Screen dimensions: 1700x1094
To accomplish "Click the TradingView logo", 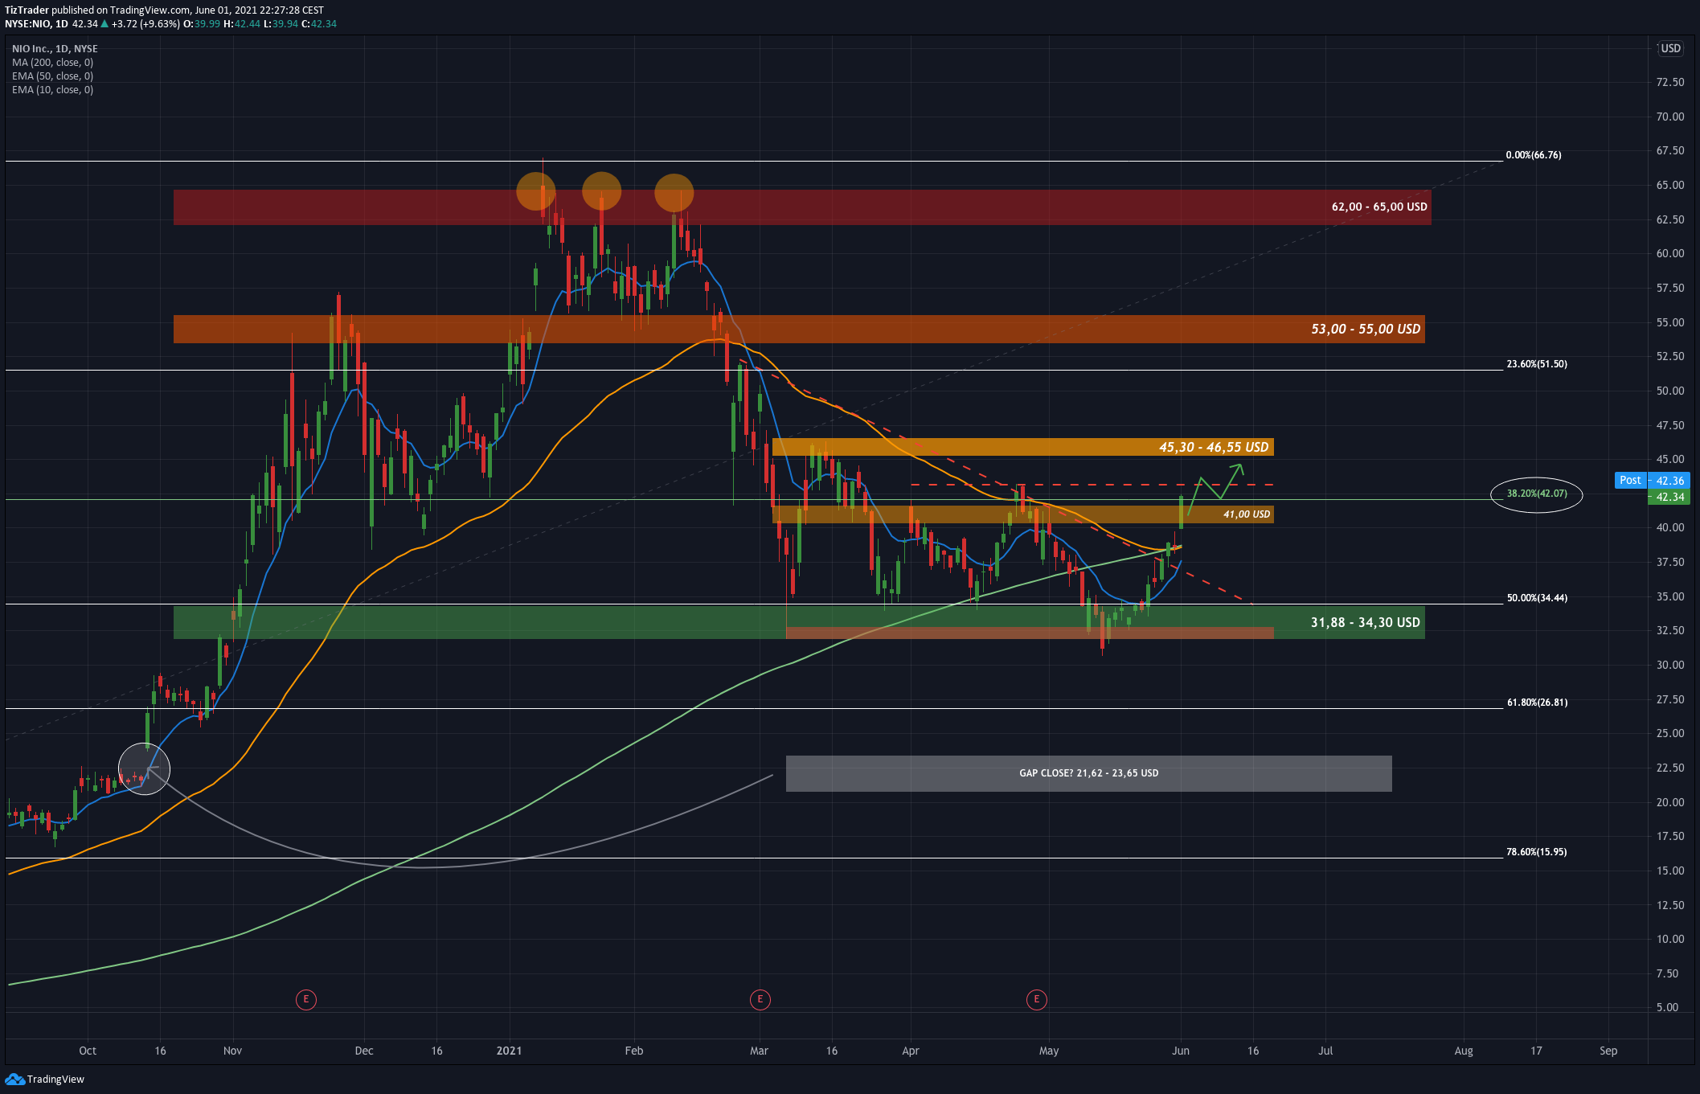I will pyautogui.click(x=45, y=1079).
